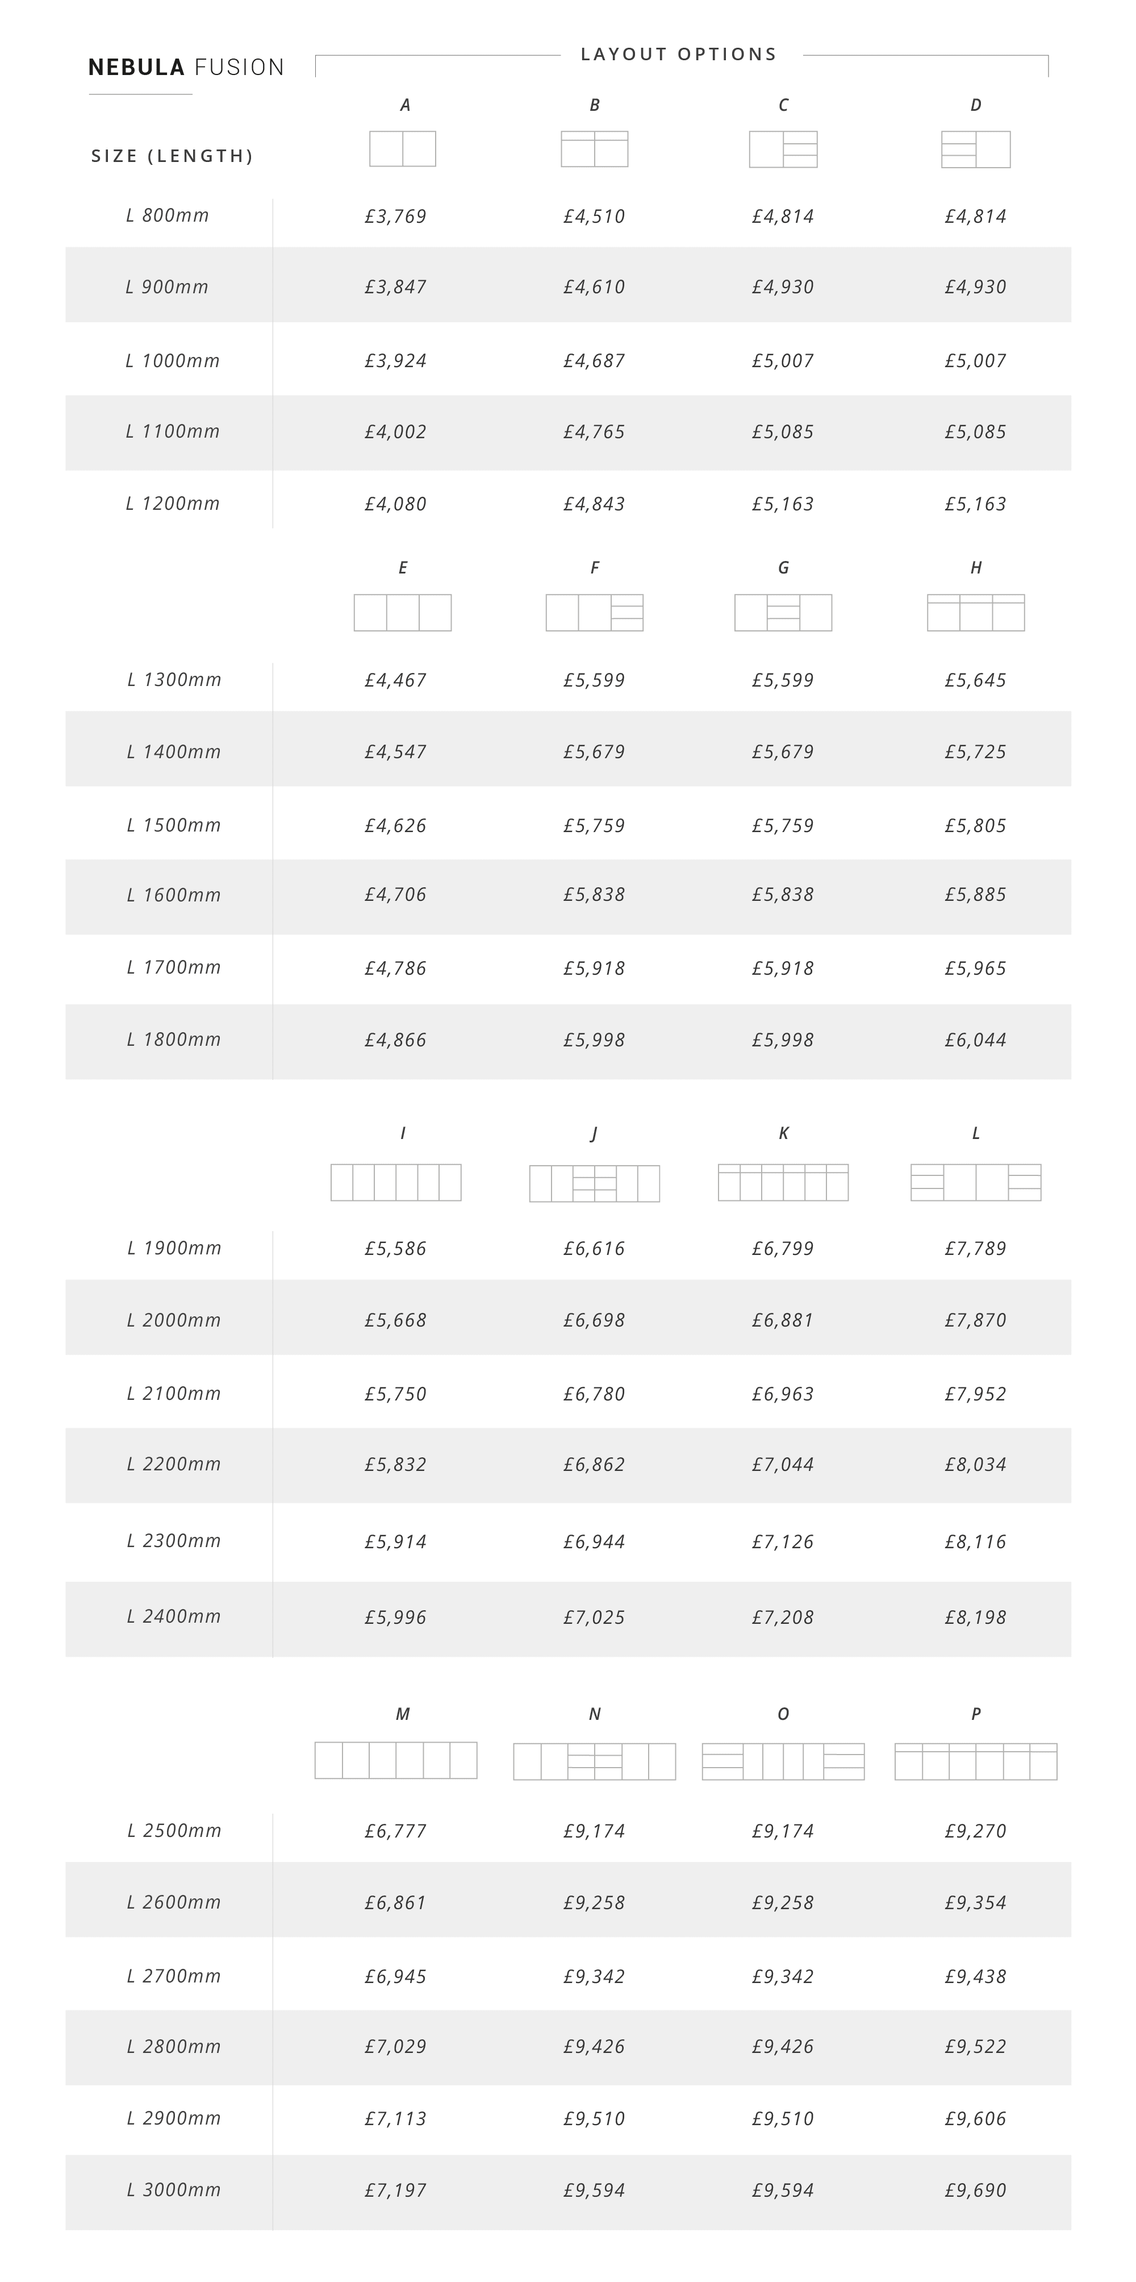Select the layout N diagram icon
1136x2282 pixels.
pyautogui.click(x=594, y=1761)
